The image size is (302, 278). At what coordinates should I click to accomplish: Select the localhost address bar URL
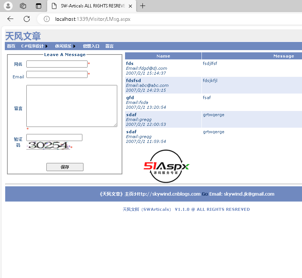[x=93, y=19]
